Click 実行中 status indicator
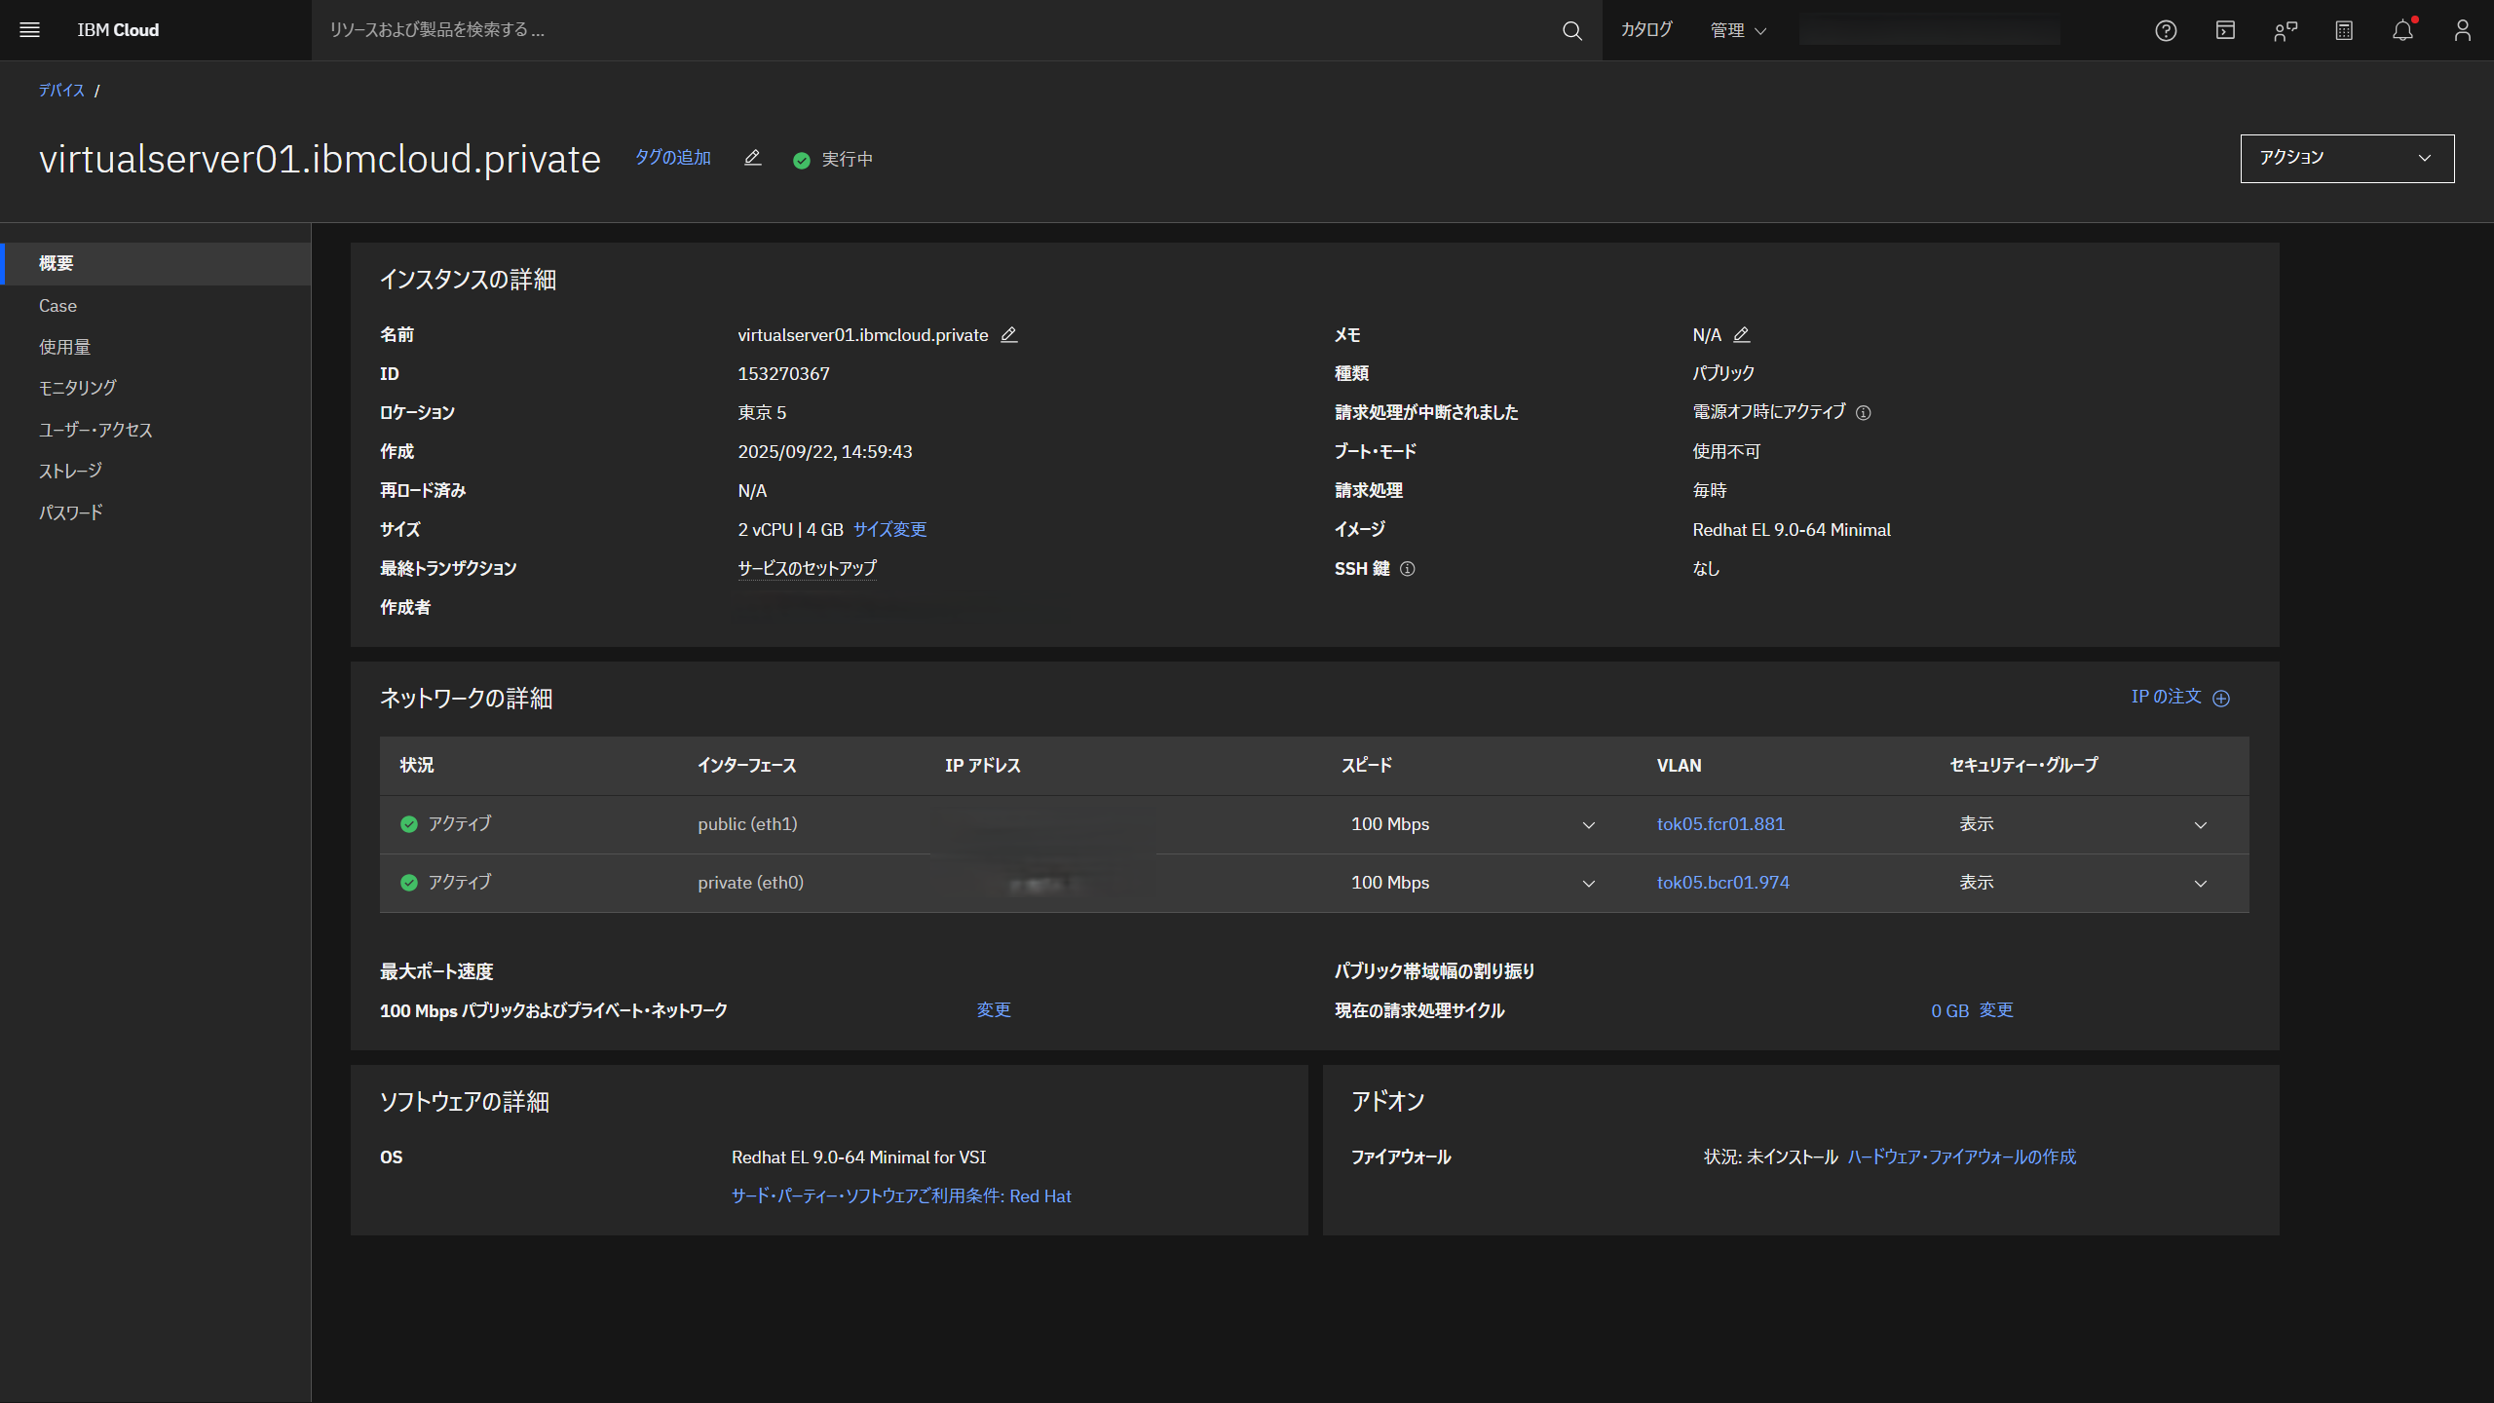 tap(833, 159)
